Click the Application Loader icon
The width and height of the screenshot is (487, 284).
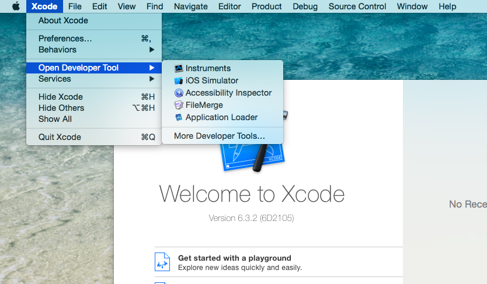179,117
